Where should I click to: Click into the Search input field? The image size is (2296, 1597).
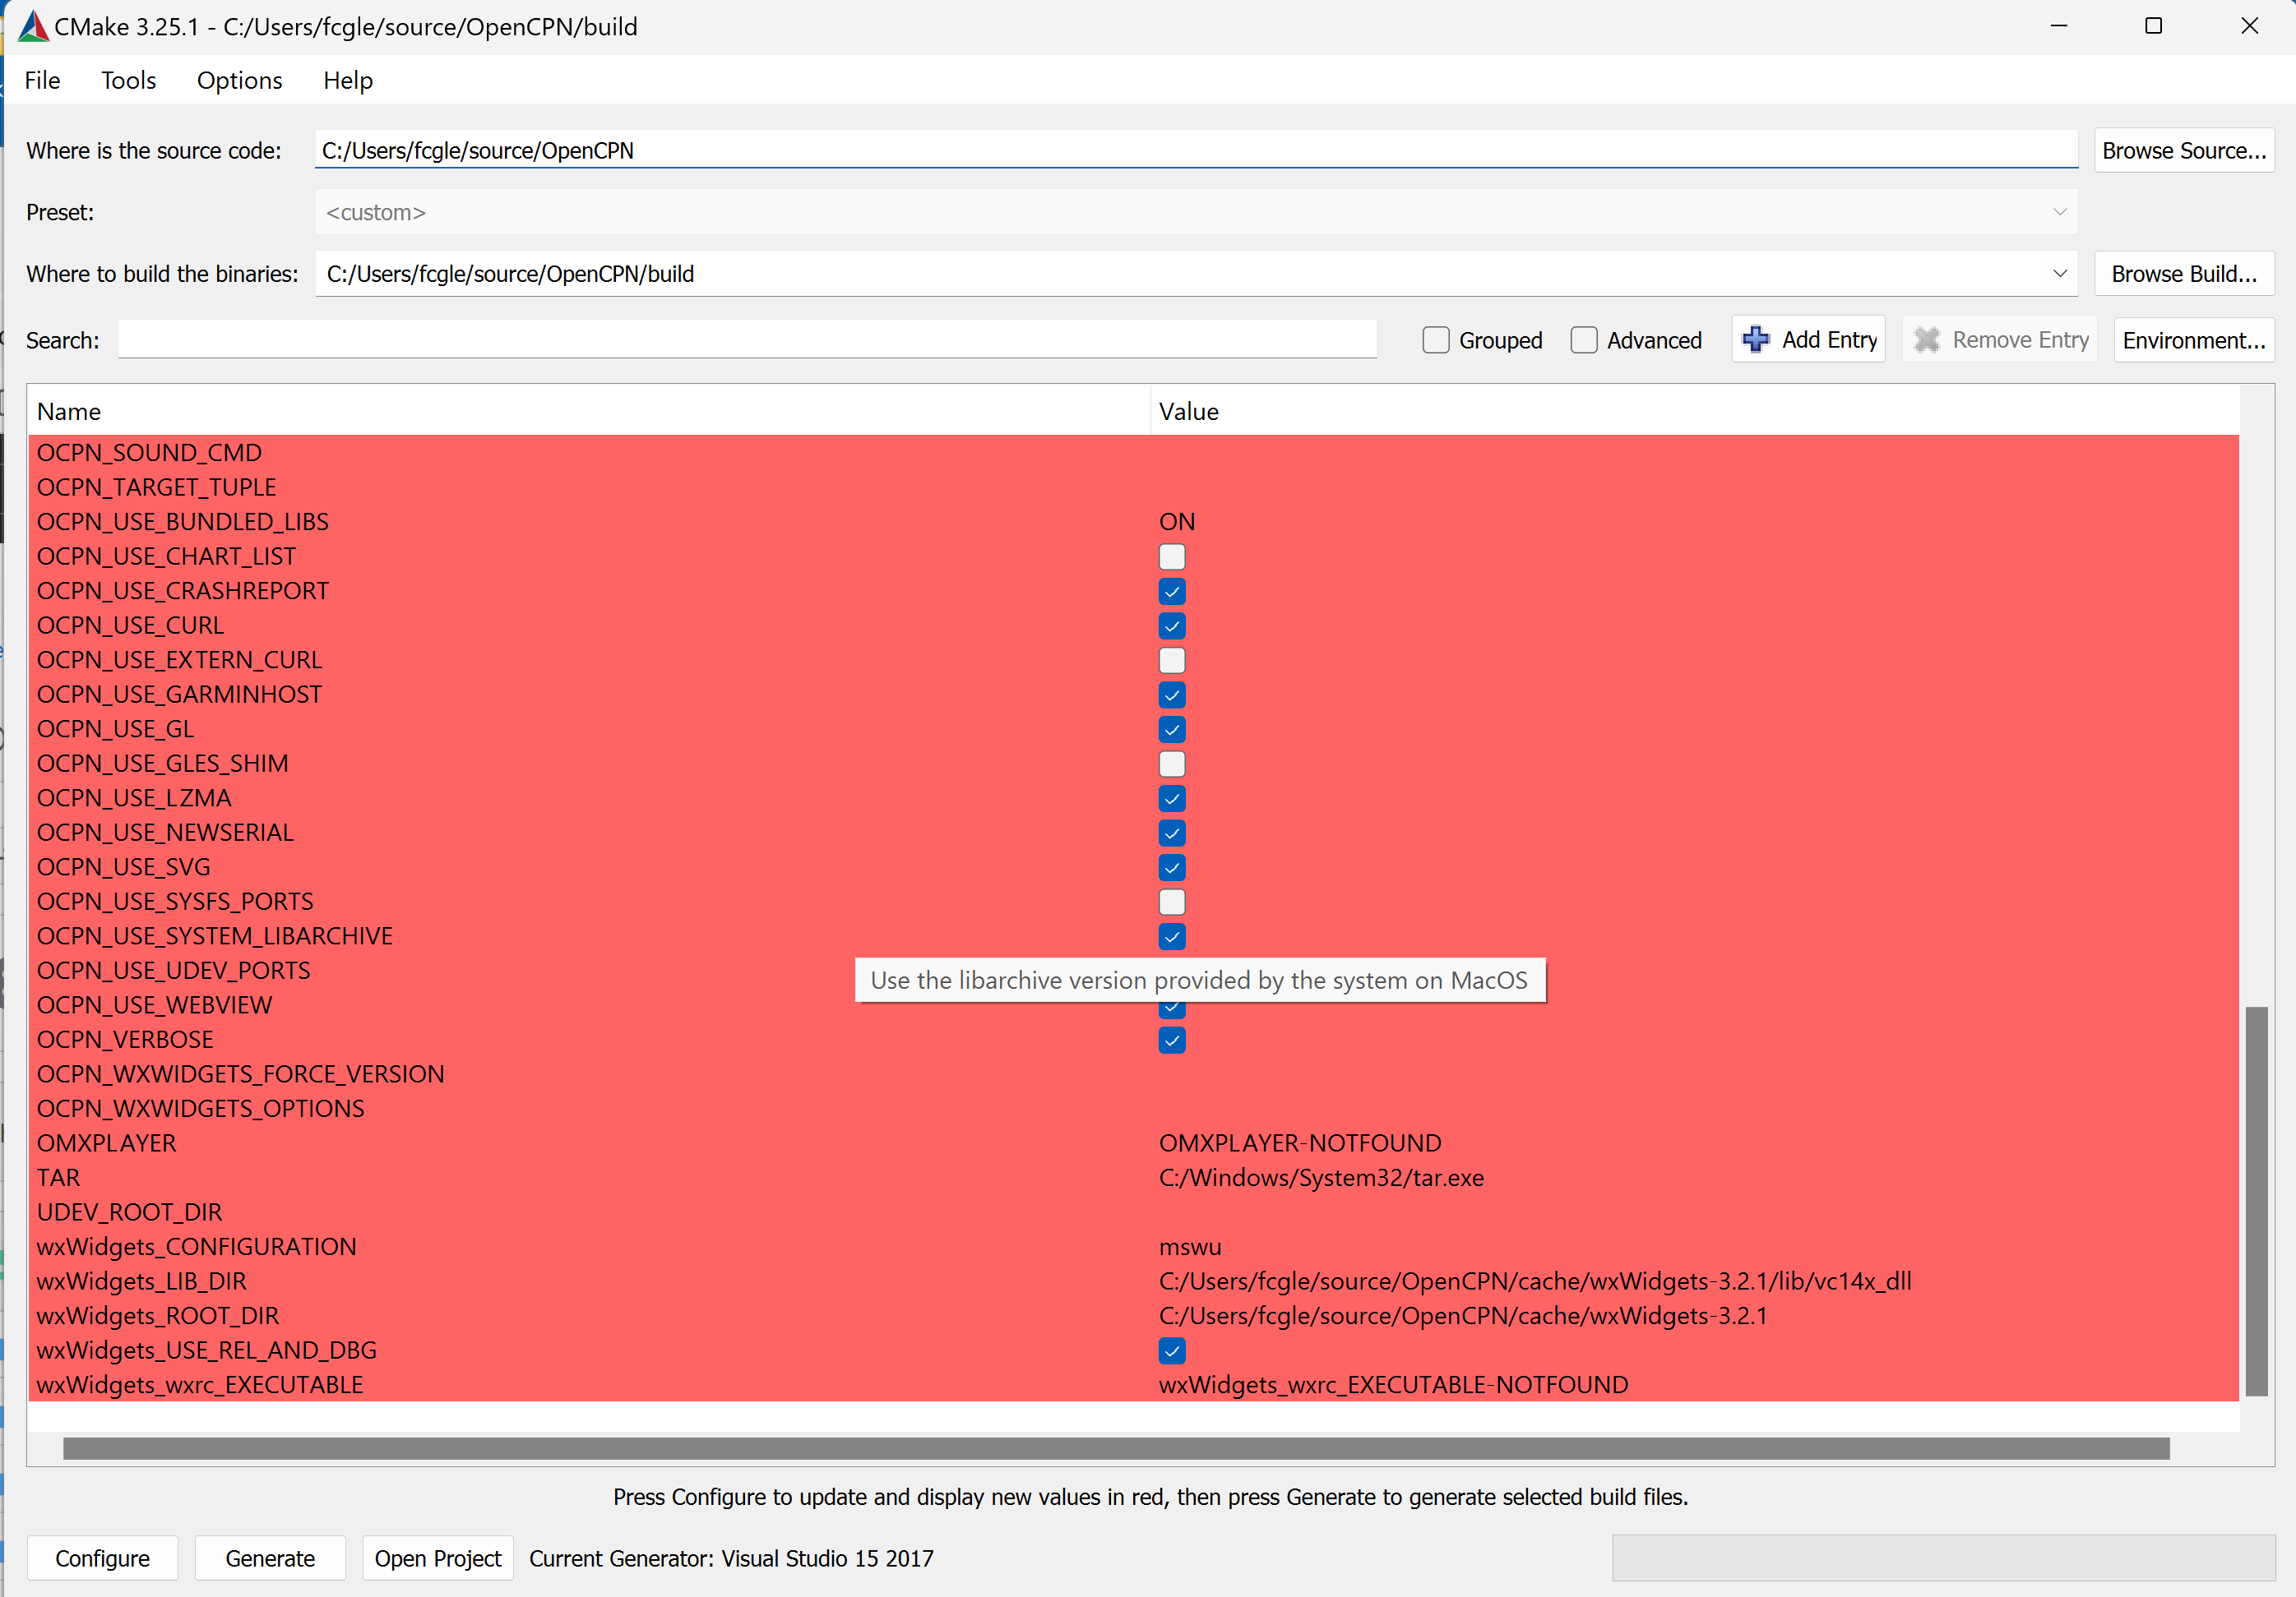click(746, 339)
